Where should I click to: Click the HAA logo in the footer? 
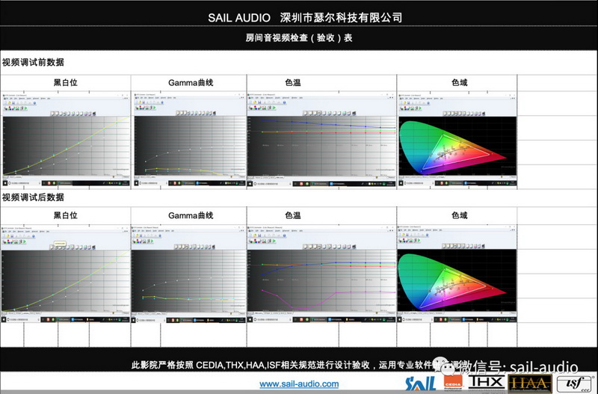coord(530,384)
